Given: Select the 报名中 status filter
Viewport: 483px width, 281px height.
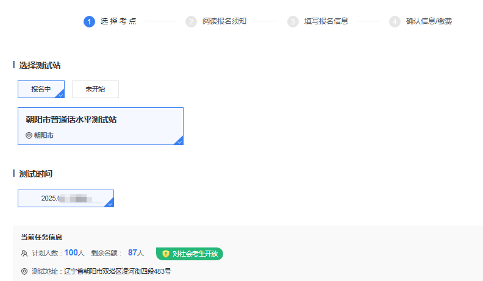Looking at the screenshot, I should (x=41, y=89).
